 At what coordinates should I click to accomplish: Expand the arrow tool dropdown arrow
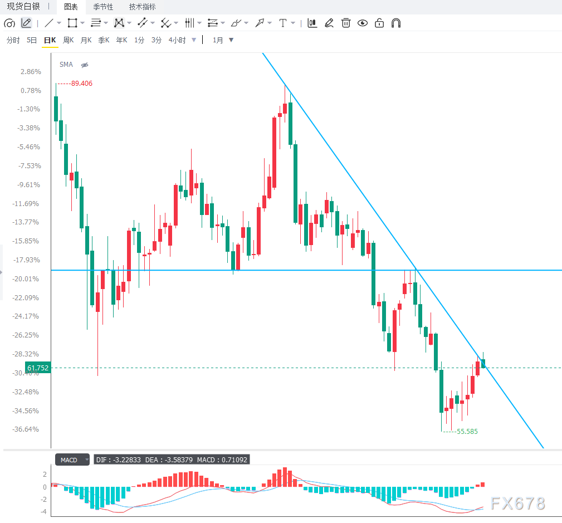click(270, 23)
